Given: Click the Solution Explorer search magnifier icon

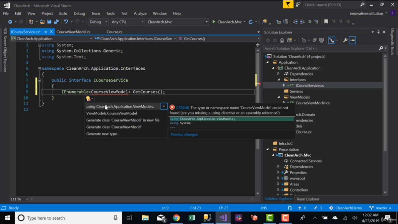Looking at the screenshot, I should pyautogui.click(x=381, y=48).
